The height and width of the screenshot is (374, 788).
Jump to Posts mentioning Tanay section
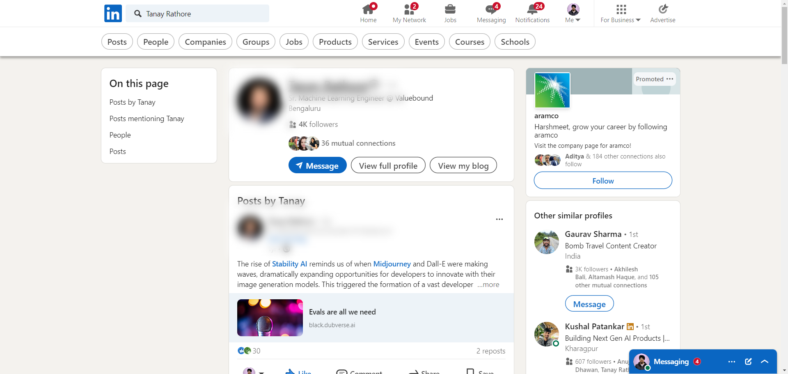(x=147, y=119)
